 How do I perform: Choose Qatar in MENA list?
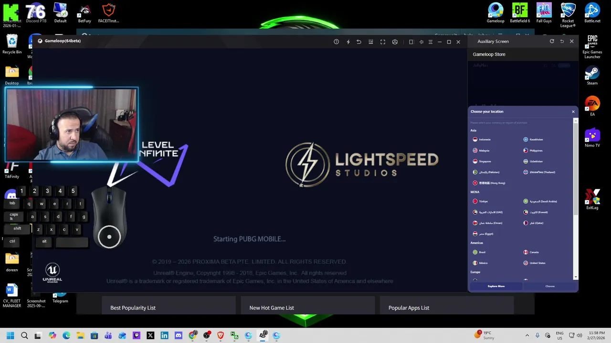534,223
